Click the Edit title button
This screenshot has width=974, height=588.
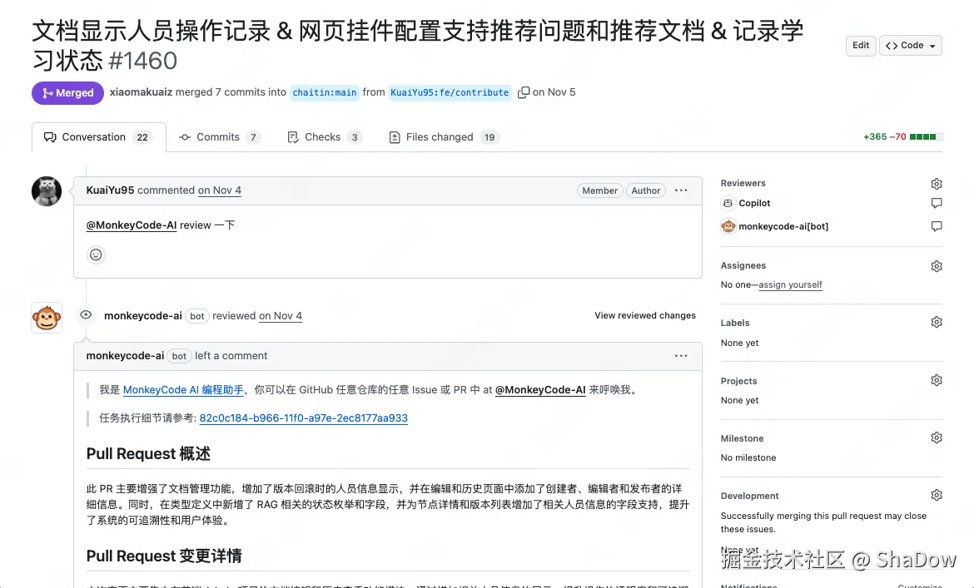[860, 45]
